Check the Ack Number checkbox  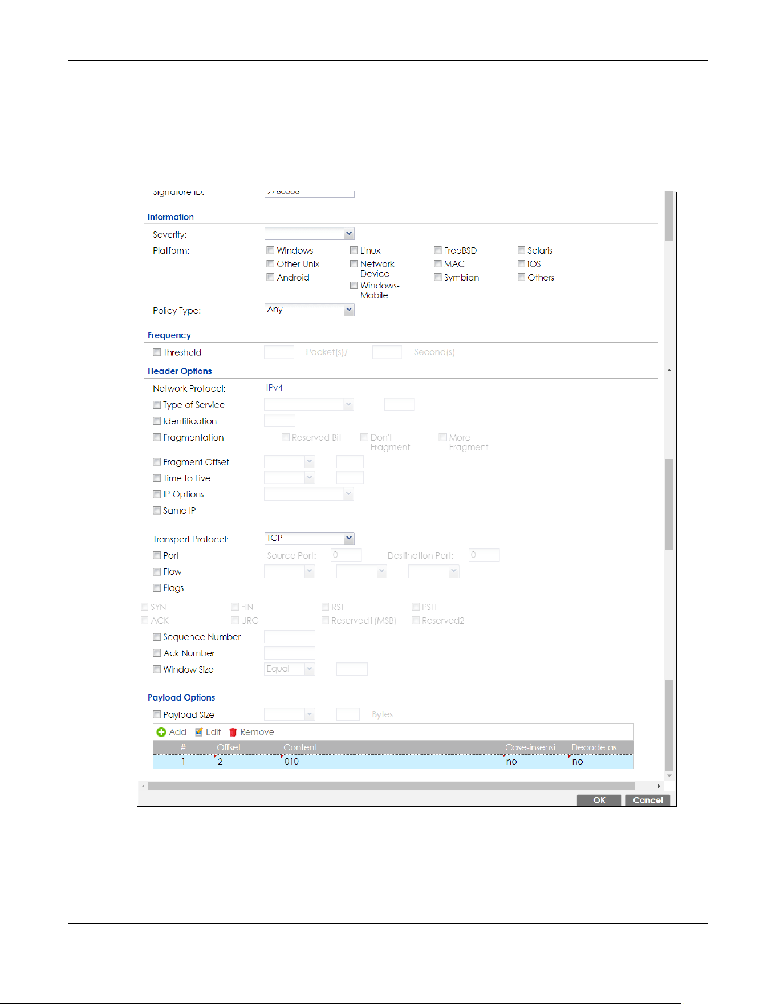pyautogui.click(x=157, y=653)
